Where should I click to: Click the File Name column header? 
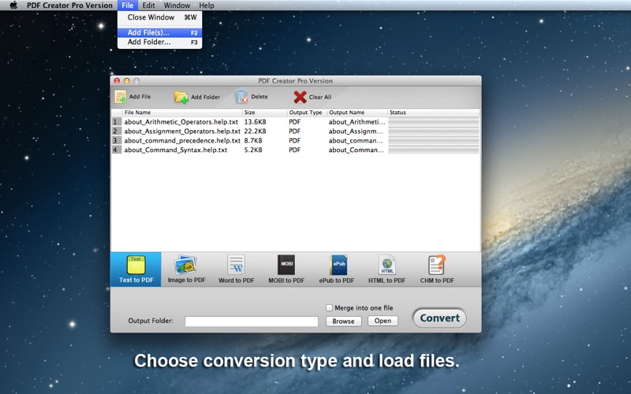click(182, 113)
